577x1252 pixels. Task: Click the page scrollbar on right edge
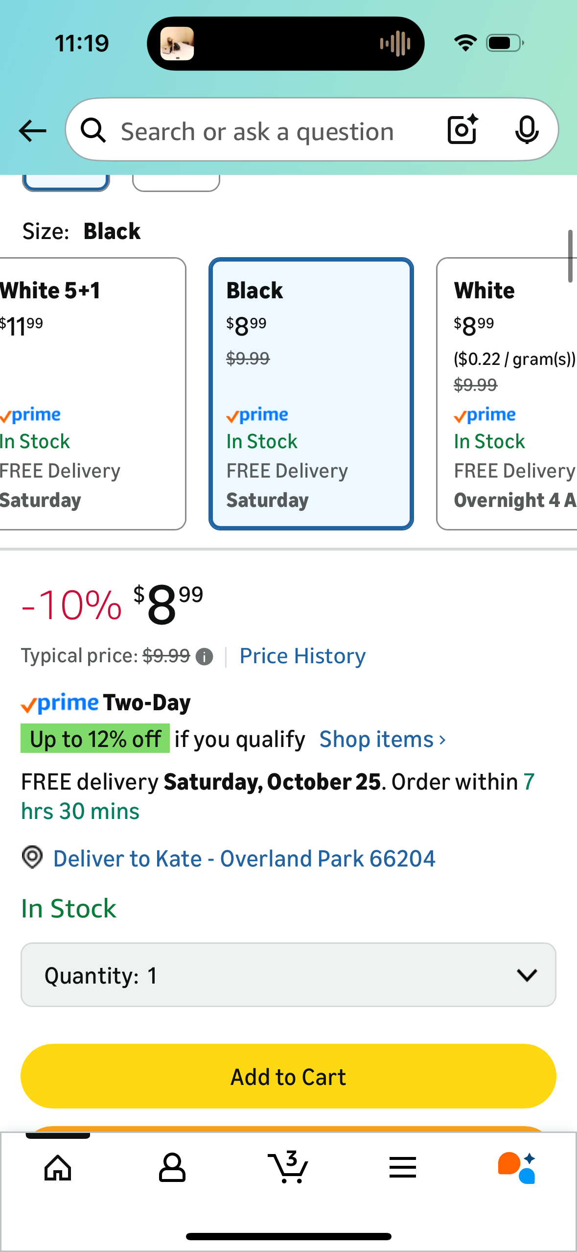pos(570,256)
